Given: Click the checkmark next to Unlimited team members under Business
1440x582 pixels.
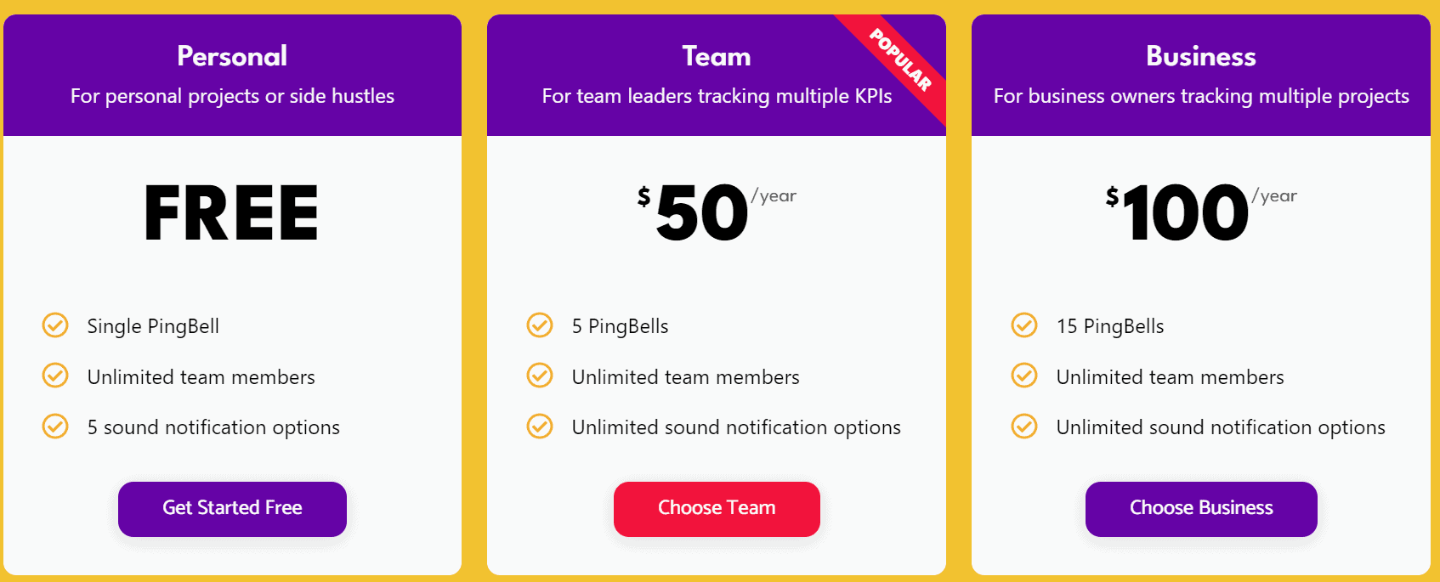Looking at the screenshot, I should click(1024, 376).
